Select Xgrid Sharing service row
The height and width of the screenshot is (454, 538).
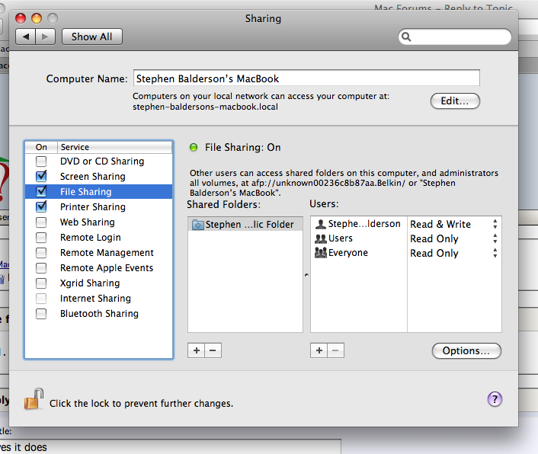98,283
